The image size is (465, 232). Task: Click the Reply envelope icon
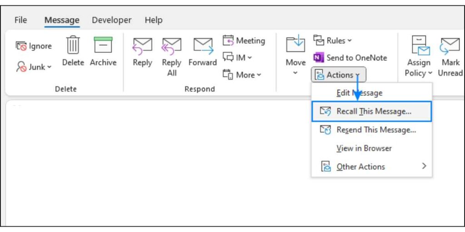coord(142,46)
